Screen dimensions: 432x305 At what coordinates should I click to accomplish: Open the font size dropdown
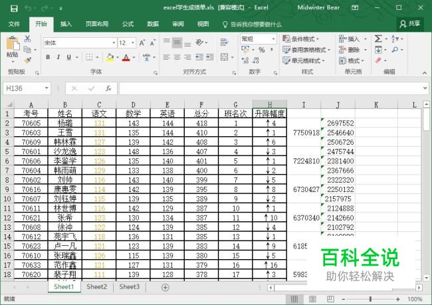pyautogui.click(x=133, y=43)
